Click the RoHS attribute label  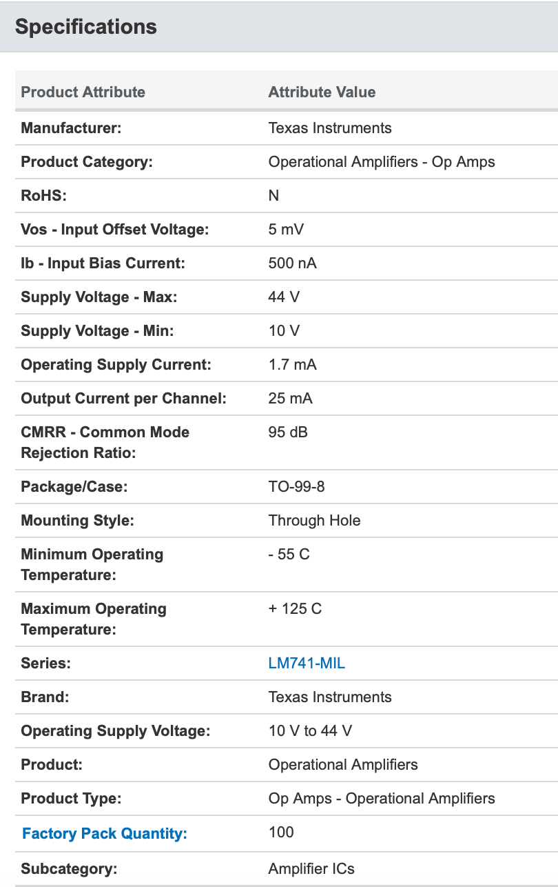pos(44,196)
